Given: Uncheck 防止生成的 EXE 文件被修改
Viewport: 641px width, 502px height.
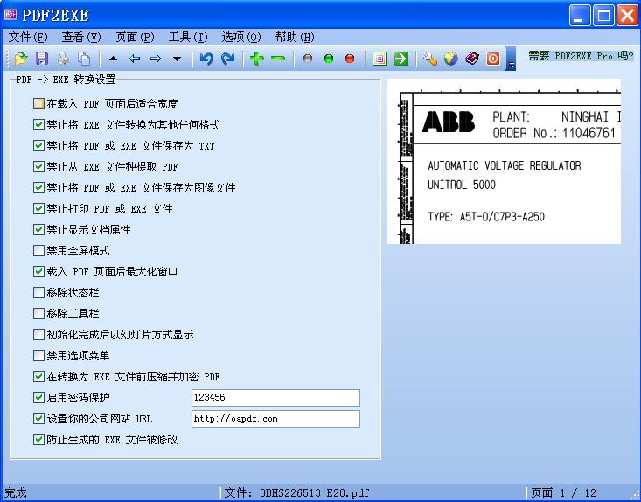Looking at the screenshot, I should 38,439.
